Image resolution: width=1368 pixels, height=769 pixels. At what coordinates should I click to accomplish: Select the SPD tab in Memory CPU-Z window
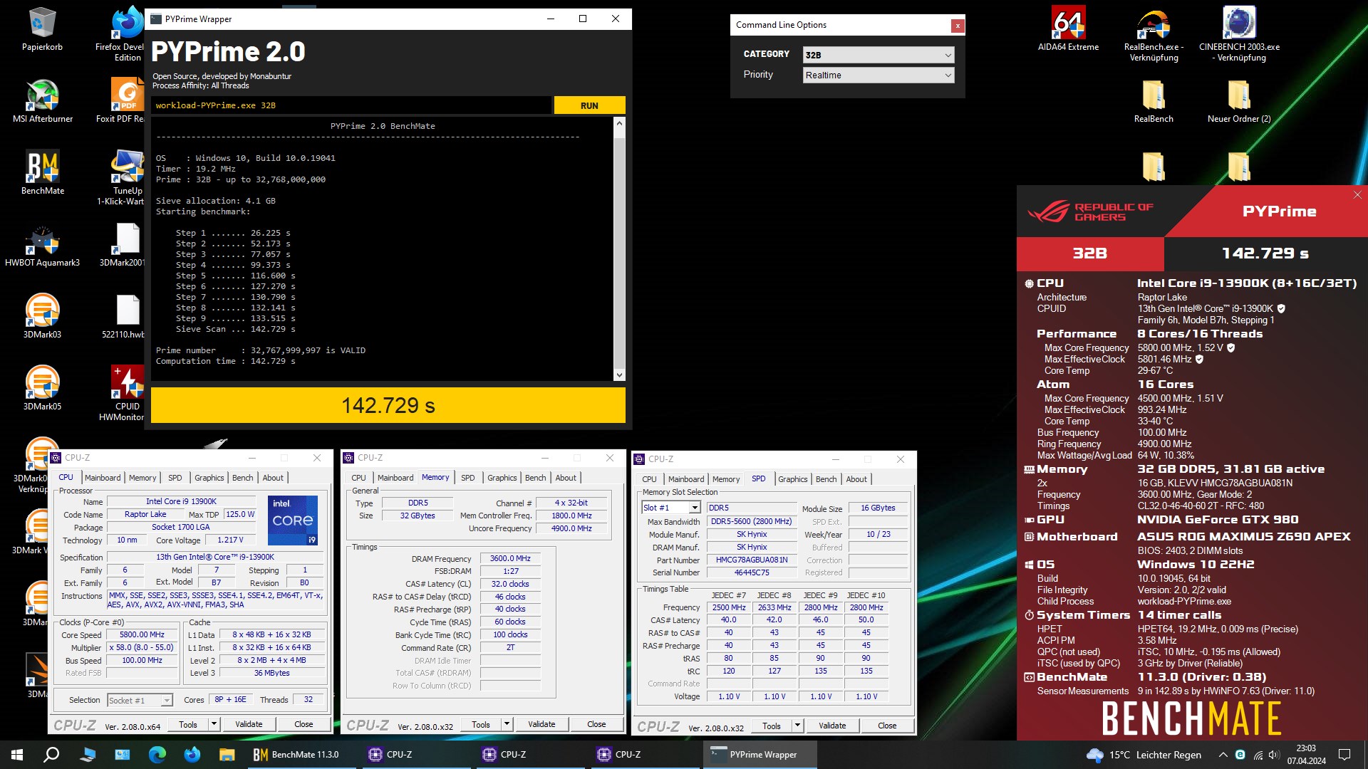[x=467, y=478]
